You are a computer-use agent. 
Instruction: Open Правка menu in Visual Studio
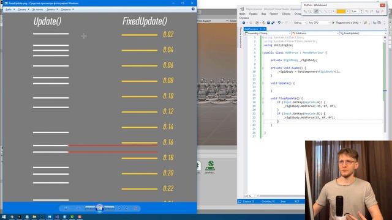[253, 13]
